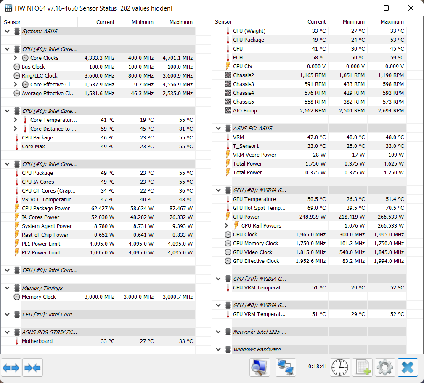Collapse the ASUS ROG STRIX Z6 group
The image size is (424, 383).
tap(7, 332)
